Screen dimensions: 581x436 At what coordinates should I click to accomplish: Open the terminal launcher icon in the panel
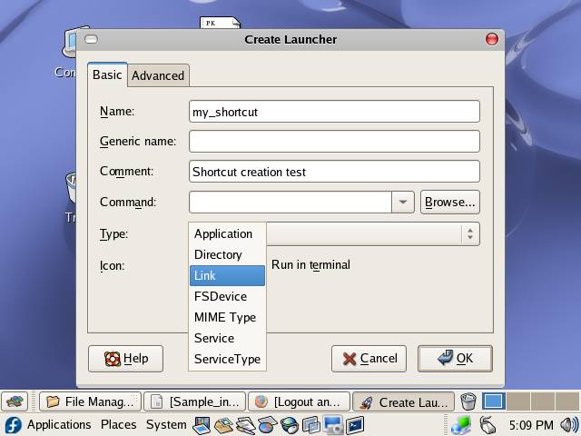pos(355,424)
